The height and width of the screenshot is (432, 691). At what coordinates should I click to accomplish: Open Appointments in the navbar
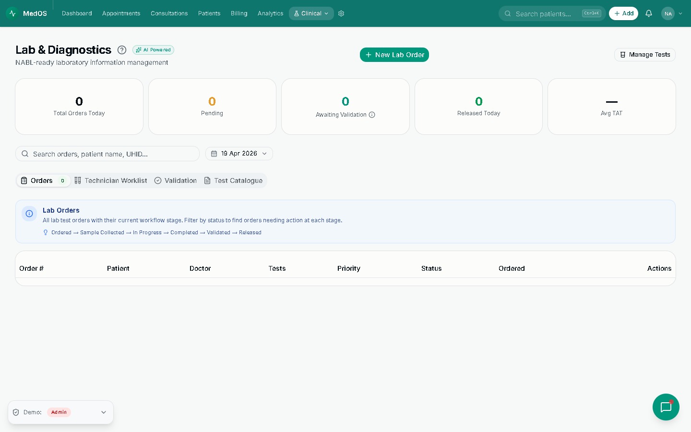point(121,13)
